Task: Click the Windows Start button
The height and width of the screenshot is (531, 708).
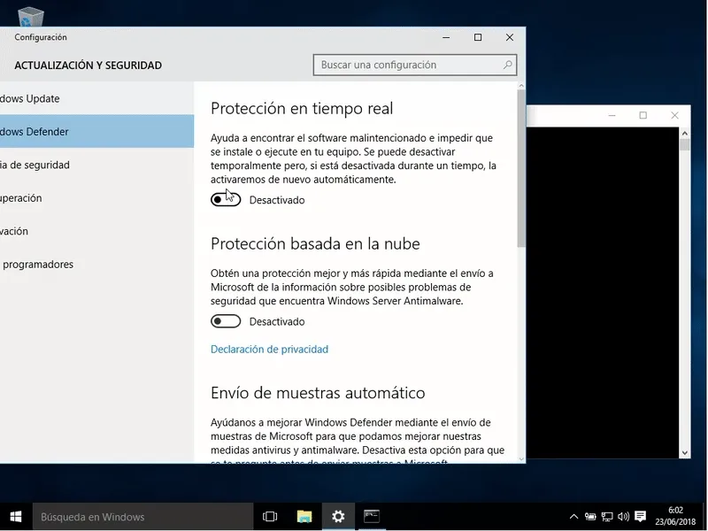Action: click(15, 517)
